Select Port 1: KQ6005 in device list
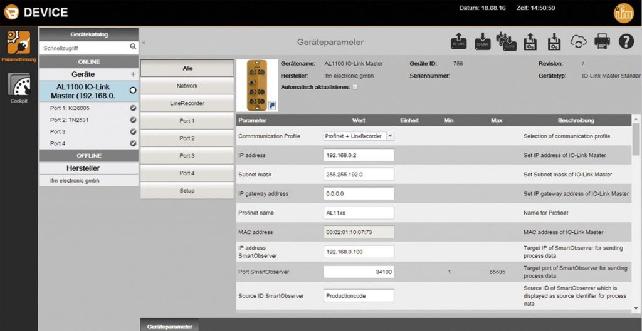 tap(89, 108)
